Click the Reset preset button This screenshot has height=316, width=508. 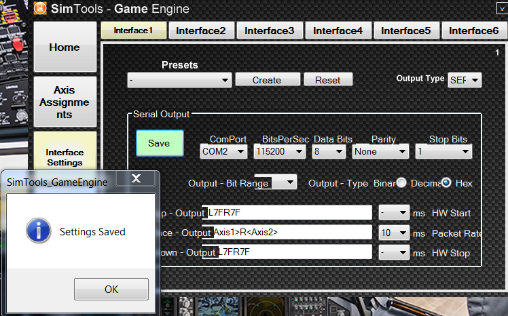click(x=328, y=79)
